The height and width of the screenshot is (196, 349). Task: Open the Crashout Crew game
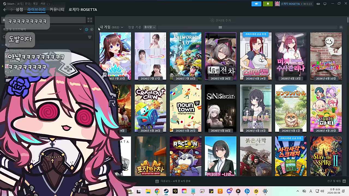point(150,108)
